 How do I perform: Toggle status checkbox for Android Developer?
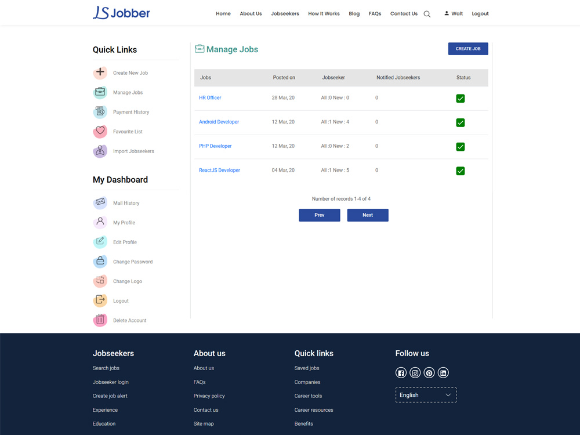pos(460,122)
